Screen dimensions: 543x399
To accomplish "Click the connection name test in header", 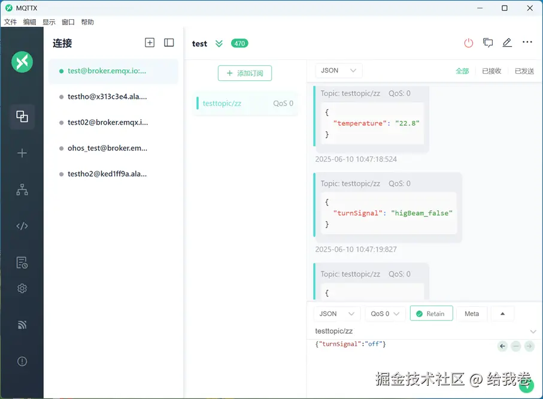I will click(199, 44).
